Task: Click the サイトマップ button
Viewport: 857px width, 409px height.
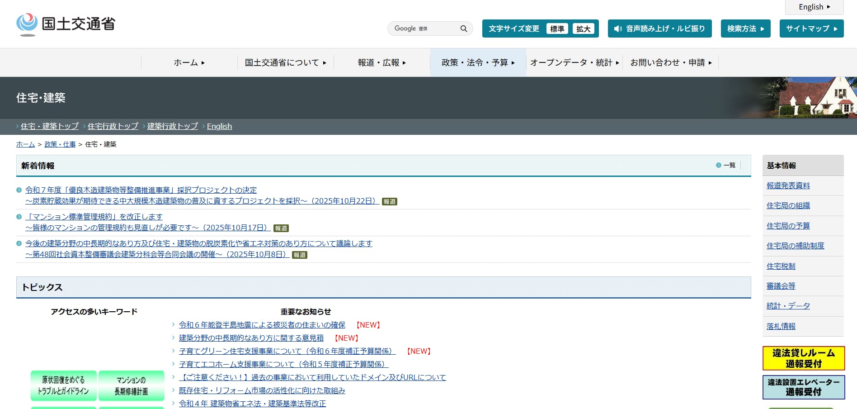Action: click(x=811, y=29)
